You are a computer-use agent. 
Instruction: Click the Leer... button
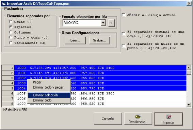[75, 40]
